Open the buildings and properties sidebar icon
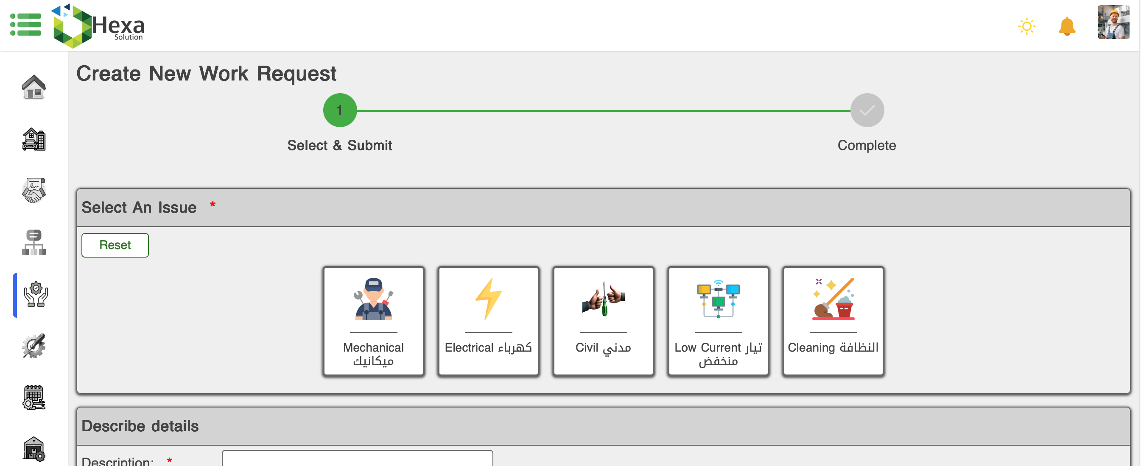The width and height of the screenshot is (1141, 466). [34, 139]
